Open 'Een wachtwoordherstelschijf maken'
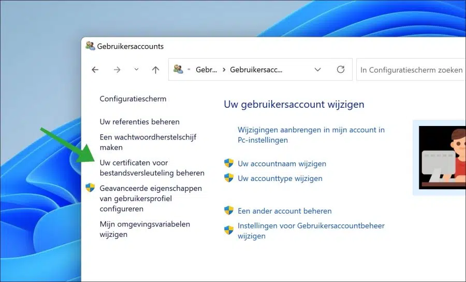This screenshot has width=466, height=282. (148, 142)
